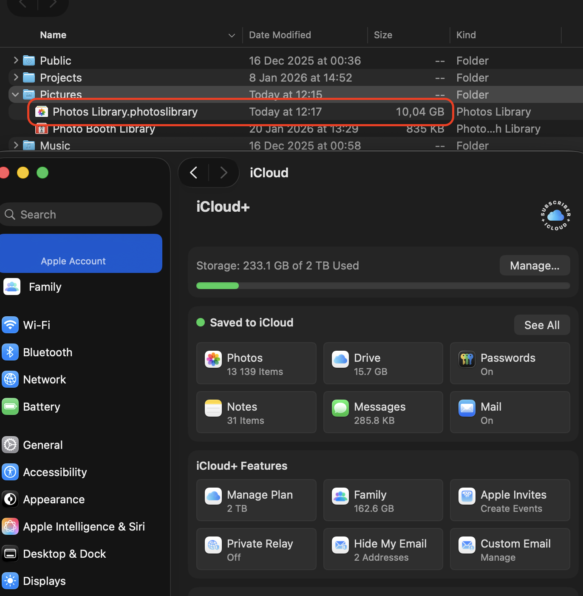Click the Music folder icon in Finder
583x596 pixels.
(29, 146)
